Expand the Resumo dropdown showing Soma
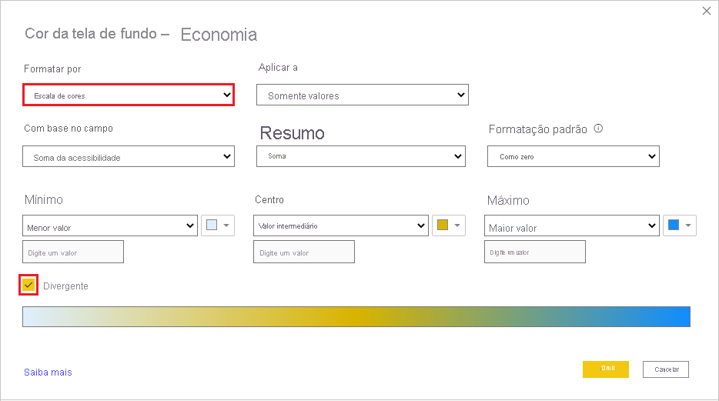Viewport: 719px width, 401px height. (x=361, y=156)
